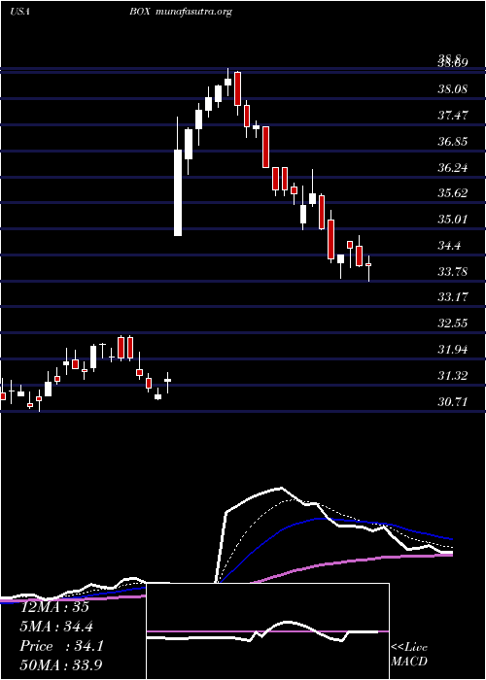Image resolution: width=486 pixels, height=680 pixels.
Task: Click the 31.94 price axis label
Action: tap(452, 350)
